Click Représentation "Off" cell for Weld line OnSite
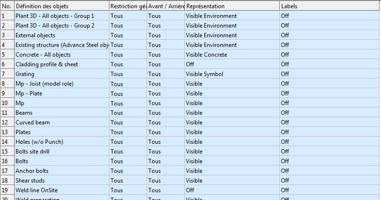The image size is (381, 200). [190, 190]
